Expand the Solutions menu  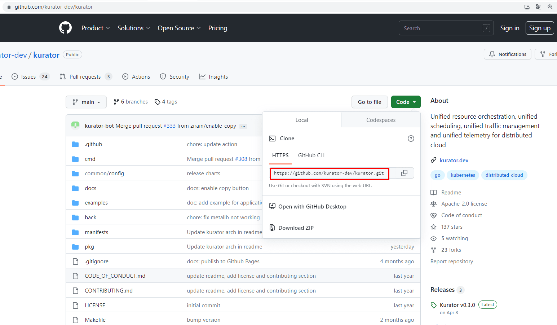[134, 28]
